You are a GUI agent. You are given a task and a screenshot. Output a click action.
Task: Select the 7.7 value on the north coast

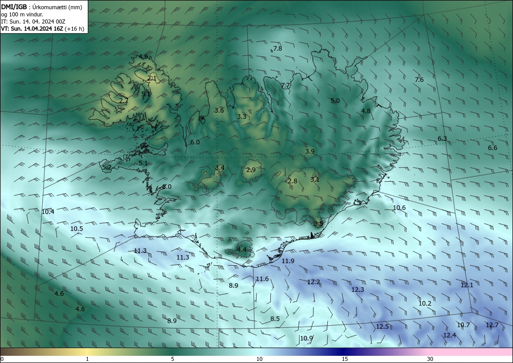(286, 86)
